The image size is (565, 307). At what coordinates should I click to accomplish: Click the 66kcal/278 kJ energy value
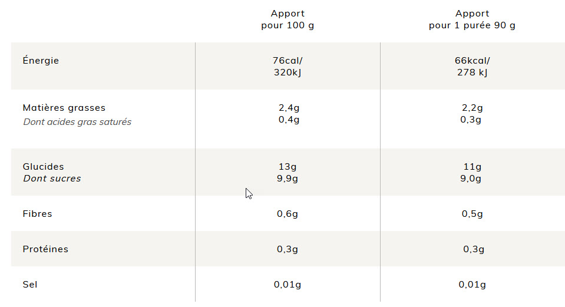pyautogui.click(x=472, y=67)
